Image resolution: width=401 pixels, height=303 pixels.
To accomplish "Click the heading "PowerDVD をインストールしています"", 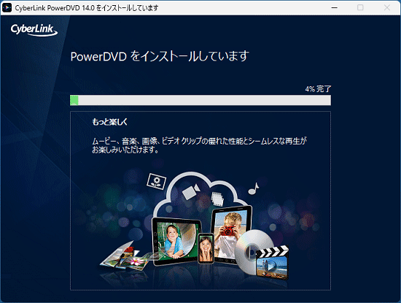I will click(x=160, y=56).
